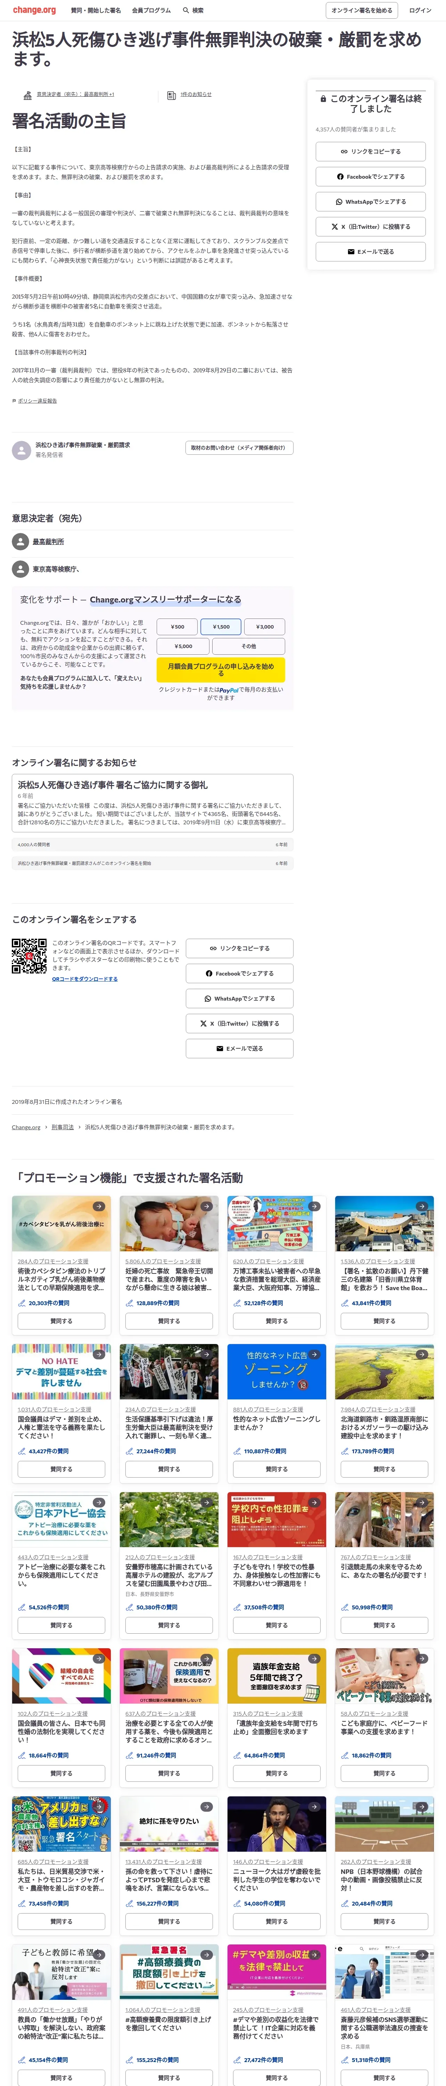Click the avatar icon next to 東京高等検察庁
Viewport: 446px width, 2086px height.
20,569
